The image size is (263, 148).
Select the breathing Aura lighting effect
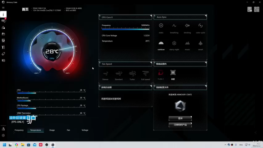pos(174,28)
